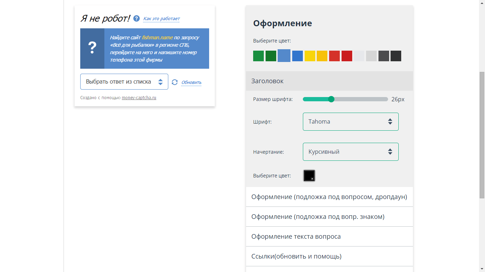This screenshot has height=272, width=485.
Task: Open 'Как это работает' link
Action: point(162,19)
